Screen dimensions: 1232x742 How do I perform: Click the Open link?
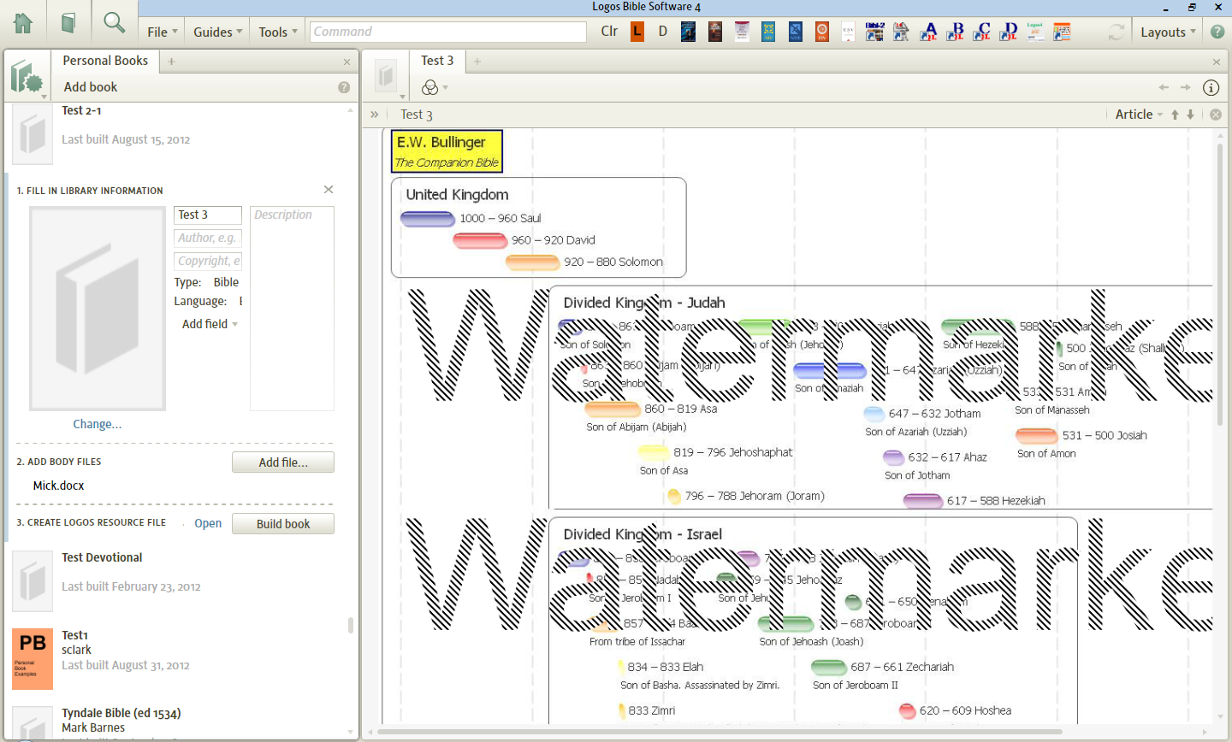pos(208,523)
